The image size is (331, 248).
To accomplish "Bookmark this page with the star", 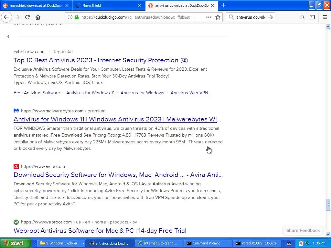I will click(x=218, y=17).
